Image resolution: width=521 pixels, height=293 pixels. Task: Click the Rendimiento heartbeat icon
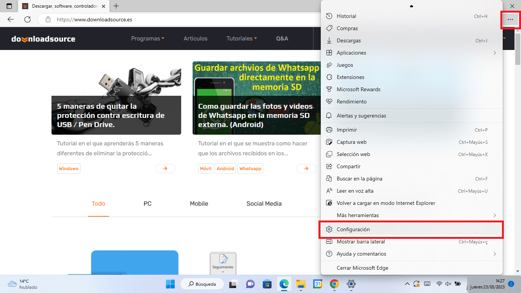click(330, 101)
